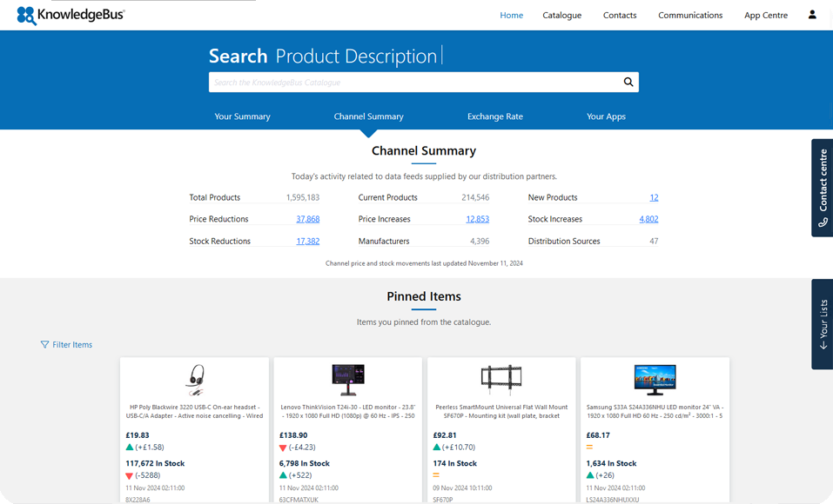This screenshot has height=504, width=833.
Task: Click the red price-down triangle for £138.90
Action: [x=283, y=448]
